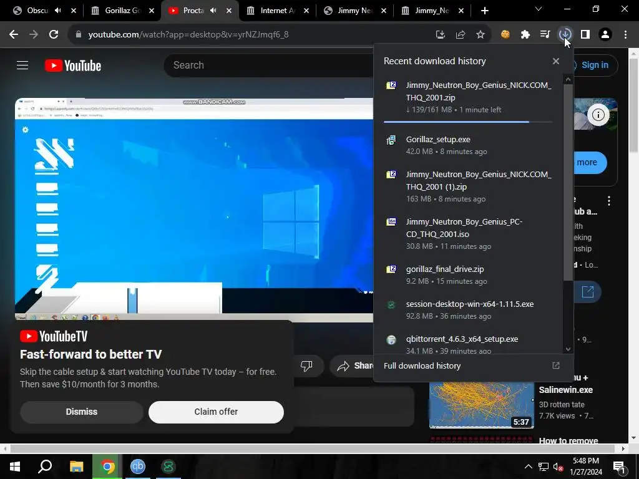Click the video player frame

click(194, 210)
